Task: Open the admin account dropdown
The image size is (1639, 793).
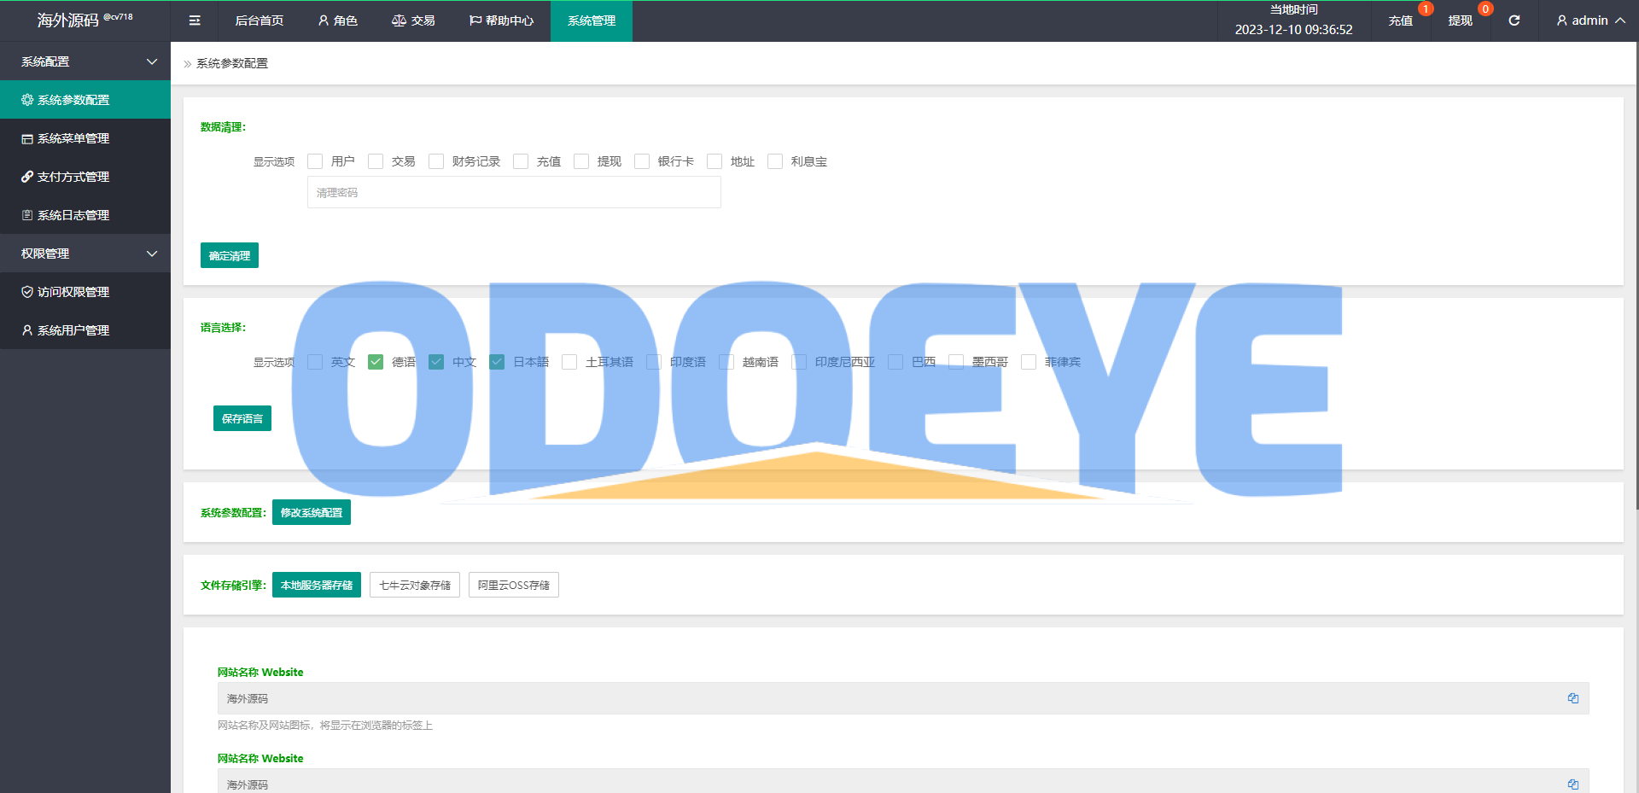Action: point(1590,20)
